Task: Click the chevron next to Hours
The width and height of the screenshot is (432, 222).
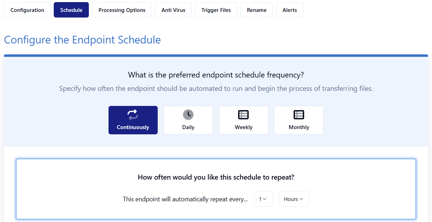Action: click(301, 199)
